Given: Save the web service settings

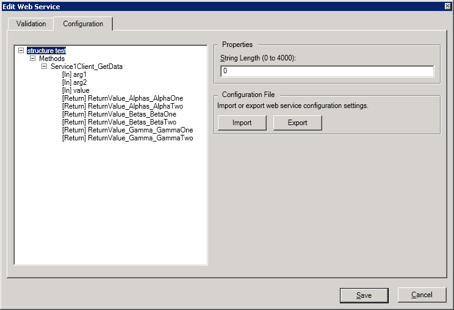Looking at the screenshot, I should coord(364,295).
